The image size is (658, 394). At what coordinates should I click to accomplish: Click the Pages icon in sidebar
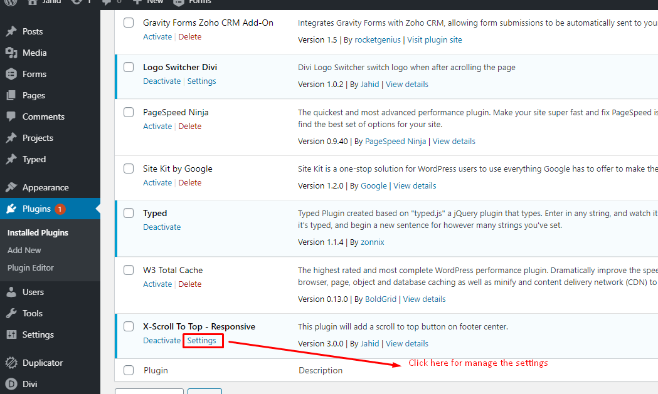(x=11, y=96)
